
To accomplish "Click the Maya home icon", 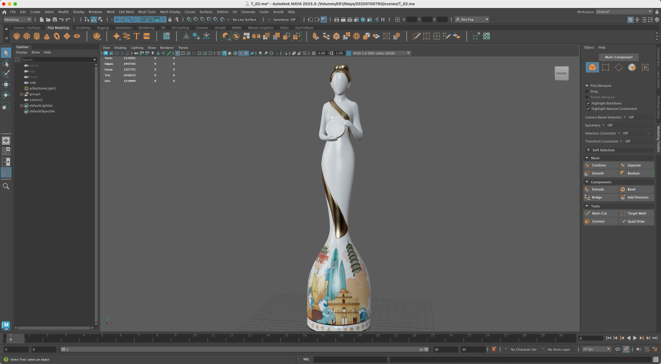I will 4,12.
